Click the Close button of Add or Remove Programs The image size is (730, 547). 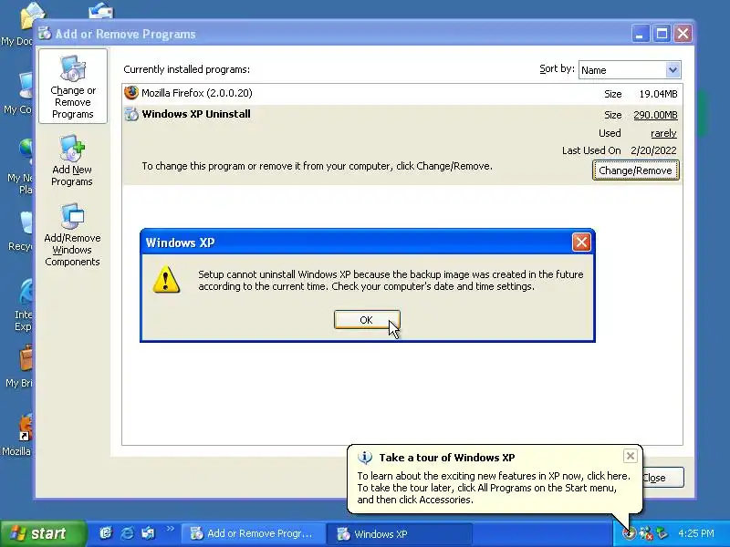point(662,477)
